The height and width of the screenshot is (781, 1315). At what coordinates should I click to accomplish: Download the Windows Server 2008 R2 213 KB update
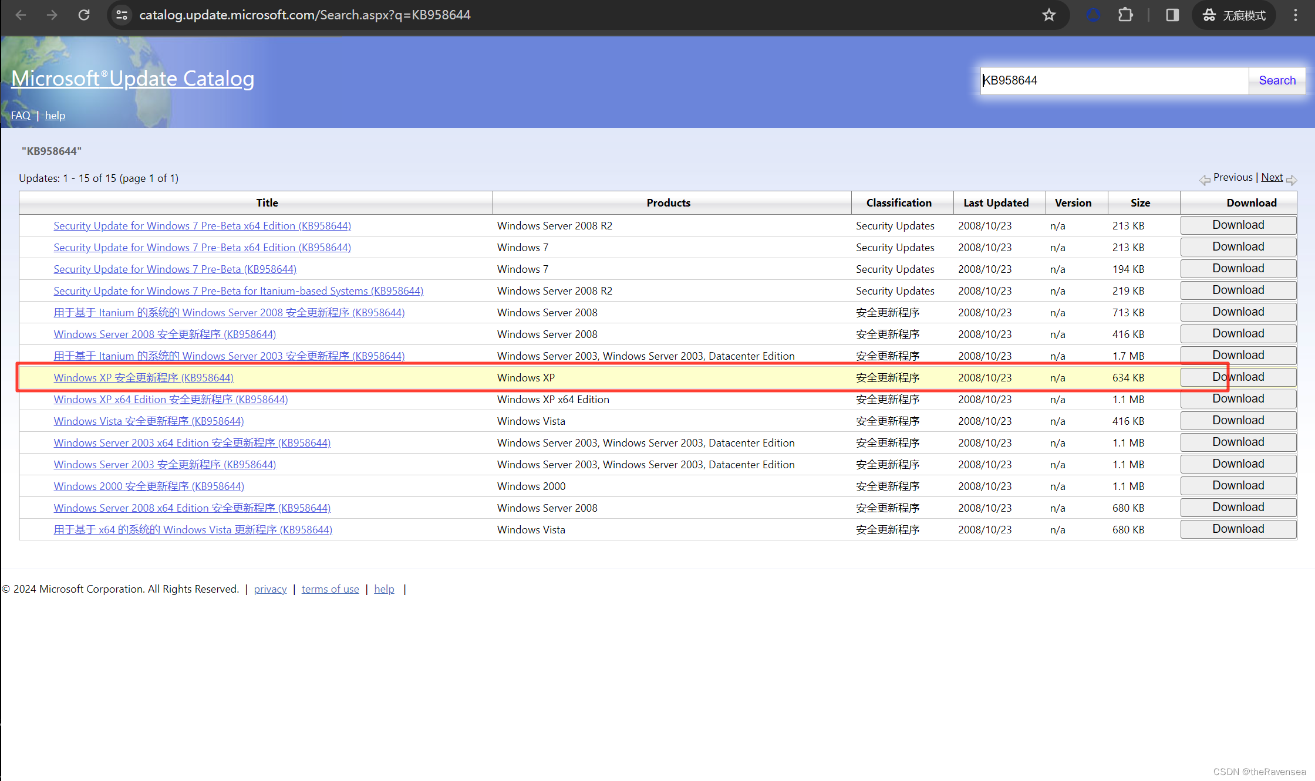click(1238, 225)
